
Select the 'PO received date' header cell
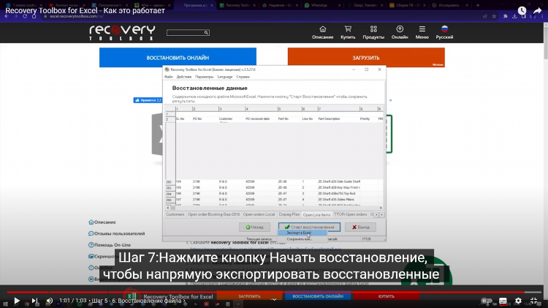258,119
